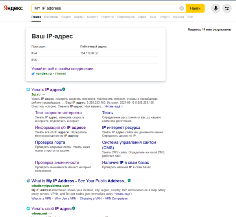Expand whatismyipaddress snippet with Читать ещё

click(x=124, y=194)
